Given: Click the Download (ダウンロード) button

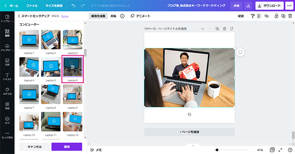Looking at the screenshot, I should (x=269, y=6).
